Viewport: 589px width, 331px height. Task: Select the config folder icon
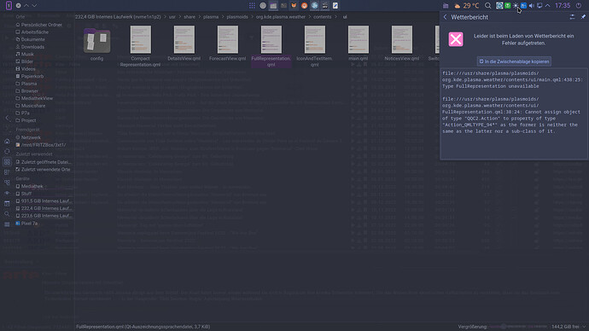pyautogui.click(x=97, y=44)
